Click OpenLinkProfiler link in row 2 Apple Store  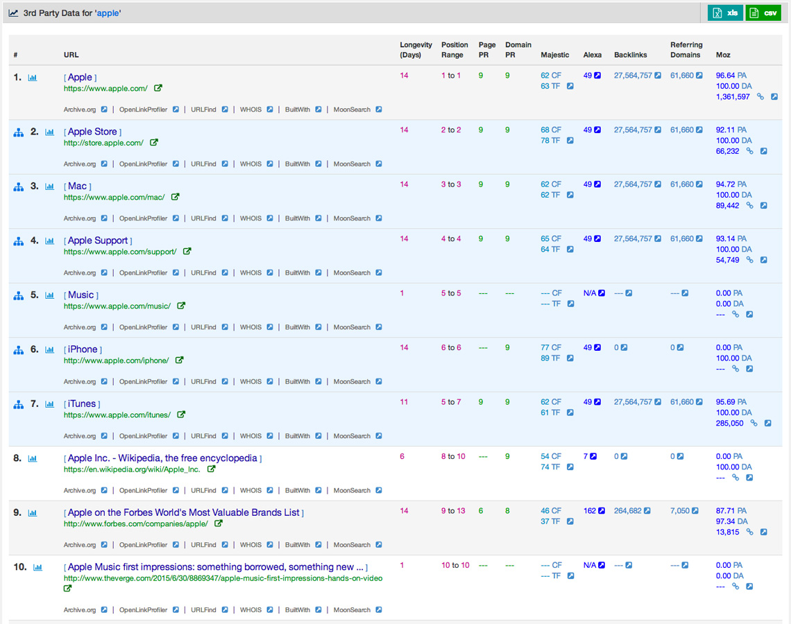coord(143,164)
